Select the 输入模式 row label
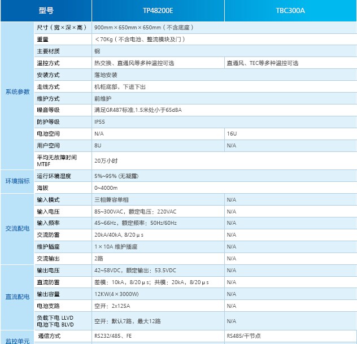 48,199
